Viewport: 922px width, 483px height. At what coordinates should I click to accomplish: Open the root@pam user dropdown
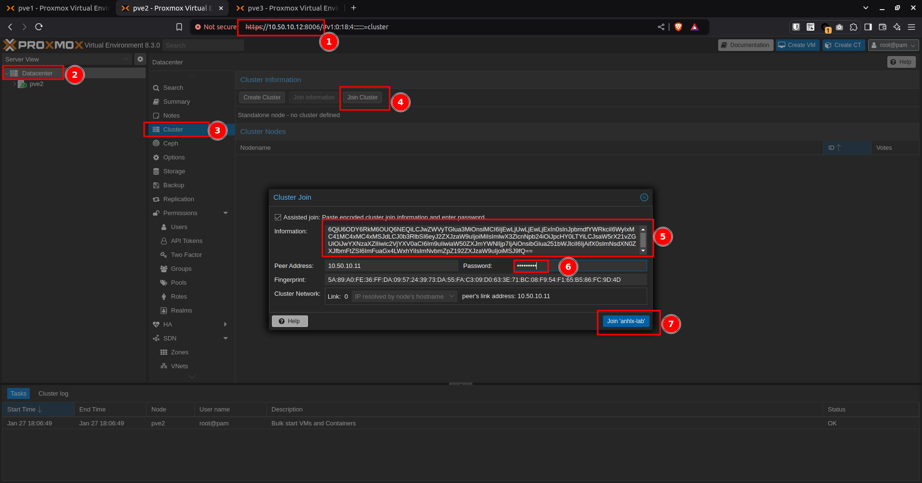pos(893,45)
